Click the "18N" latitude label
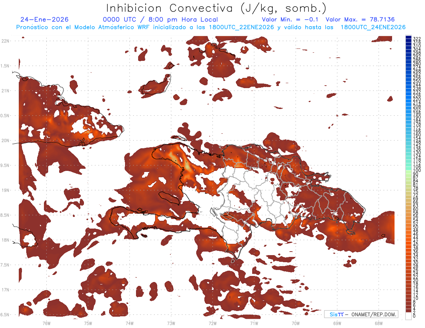The height and width of the screenshot is (328, 425). tap(5, 240)
